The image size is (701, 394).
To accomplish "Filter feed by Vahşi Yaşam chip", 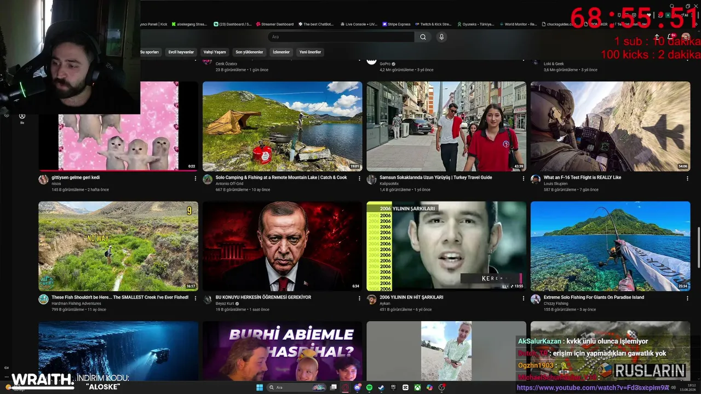I will [x=215, y=52].
